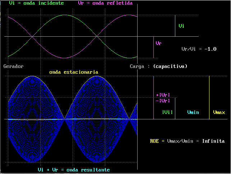
Task: Click the 'ROE = Vmax/Vmin = Infinita' readout
Action: pyautogui.click(x=187, y=141)
